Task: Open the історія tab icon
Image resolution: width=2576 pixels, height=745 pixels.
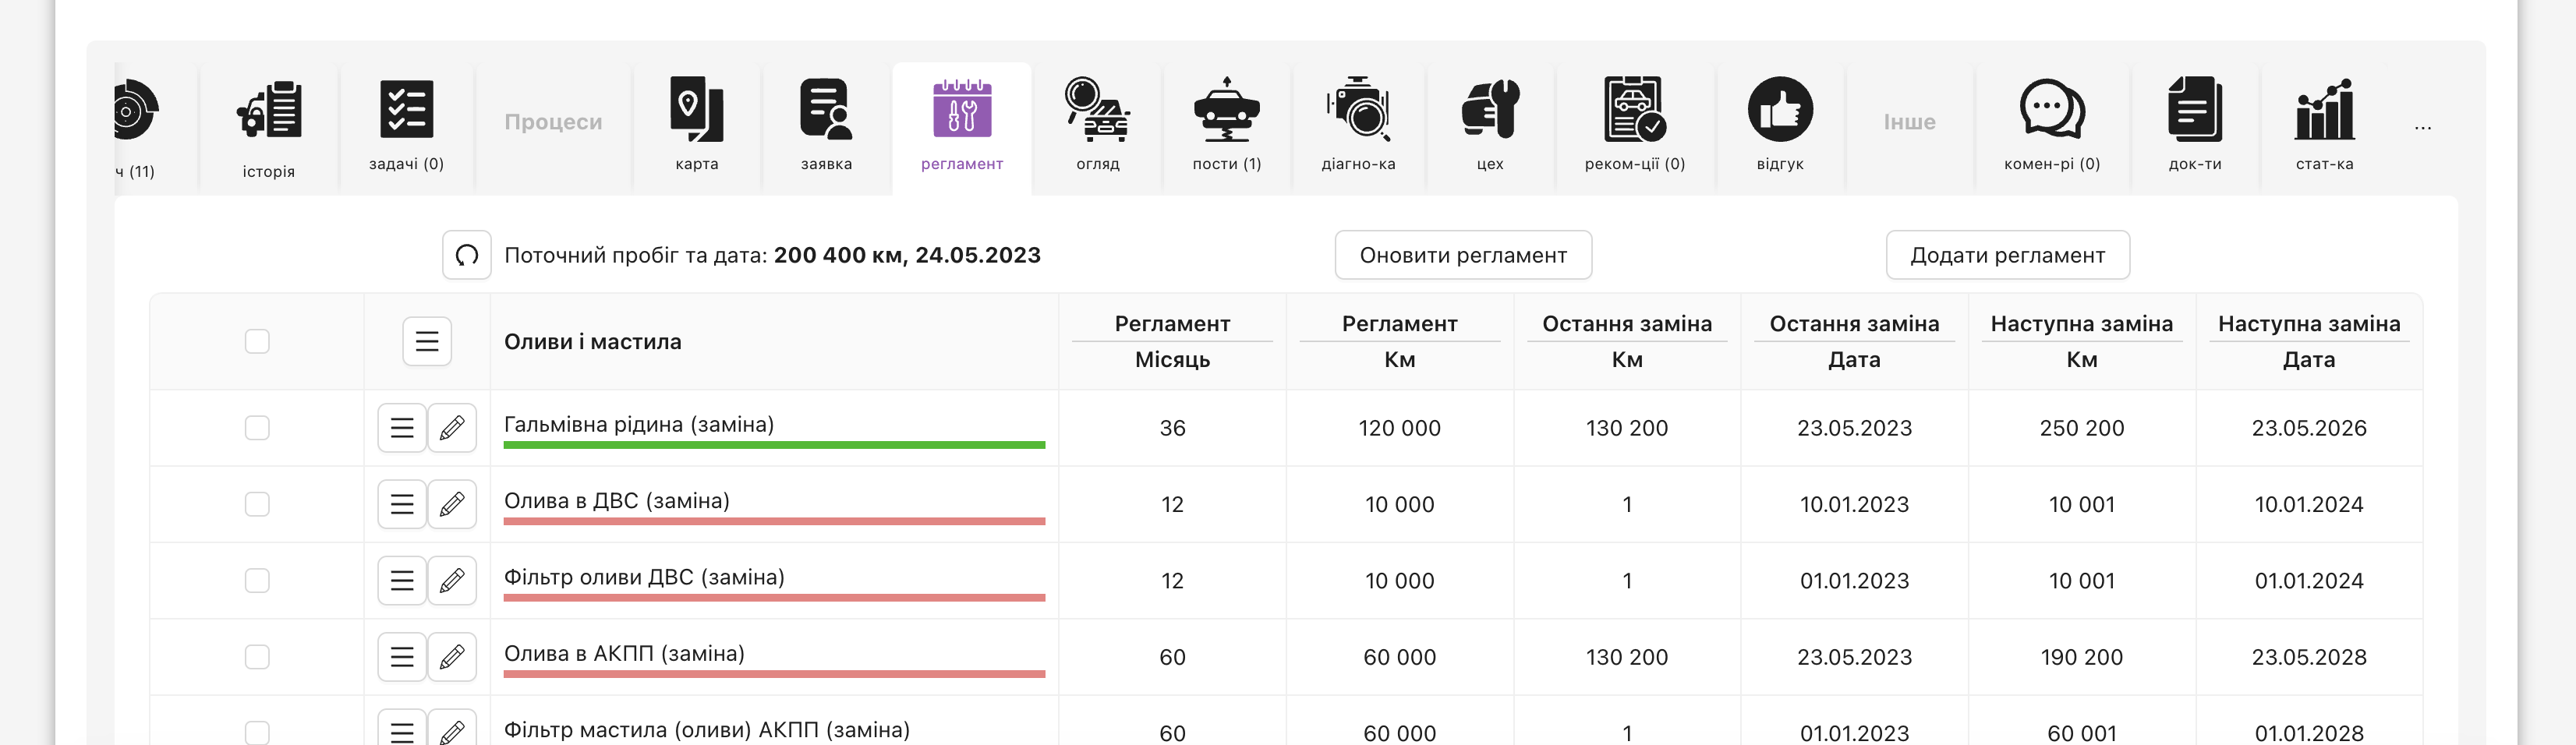Action: click(269, 110)
